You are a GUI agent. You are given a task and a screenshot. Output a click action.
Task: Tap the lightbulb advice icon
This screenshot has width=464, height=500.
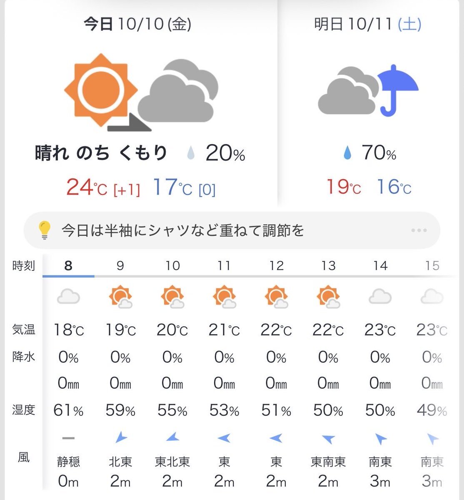44,230
